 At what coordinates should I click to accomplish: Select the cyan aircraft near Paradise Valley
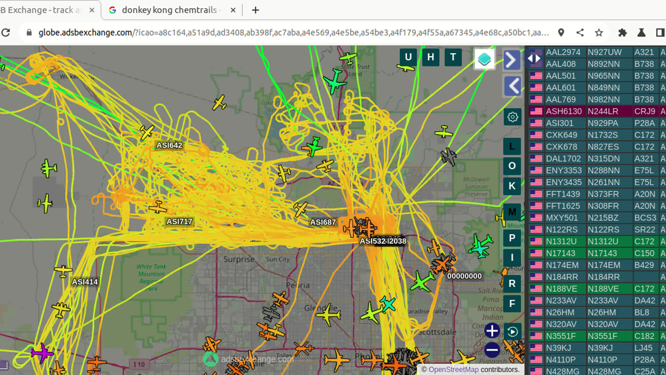(388, 304)
